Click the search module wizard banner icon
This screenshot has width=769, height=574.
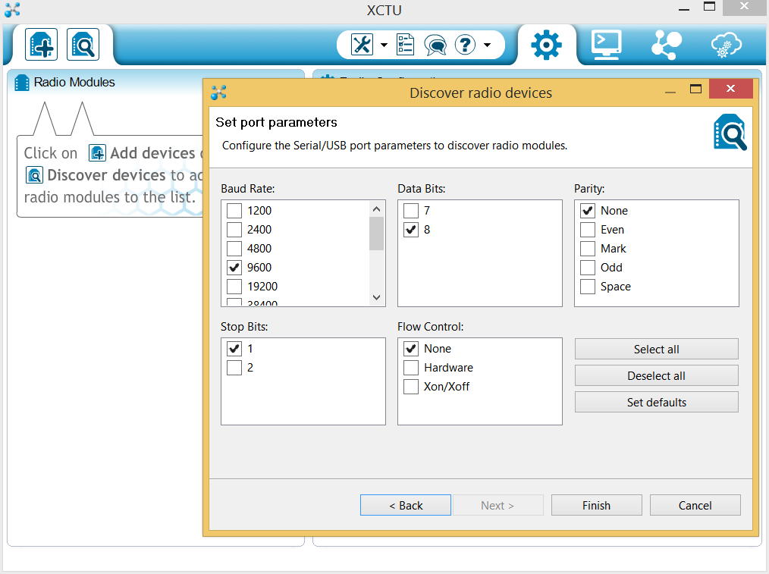point(730,133)
